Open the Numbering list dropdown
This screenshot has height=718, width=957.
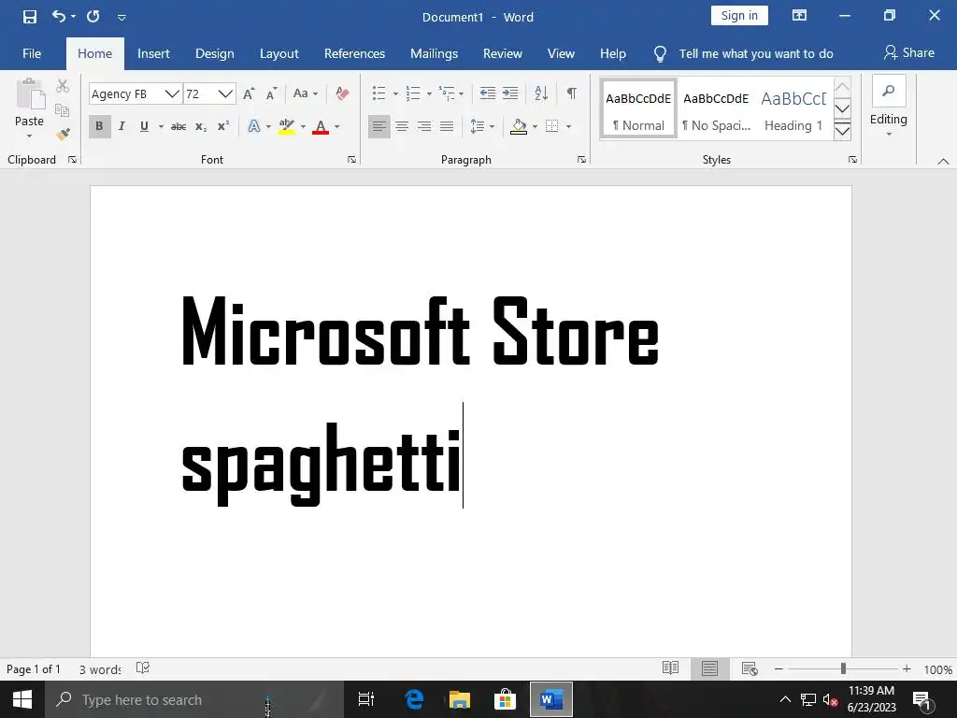pyautogui.click(x=429, y=94)
